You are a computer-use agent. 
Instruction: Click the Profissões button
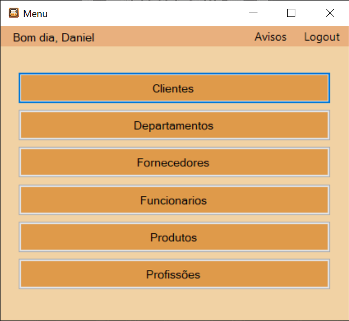(174, 274)
